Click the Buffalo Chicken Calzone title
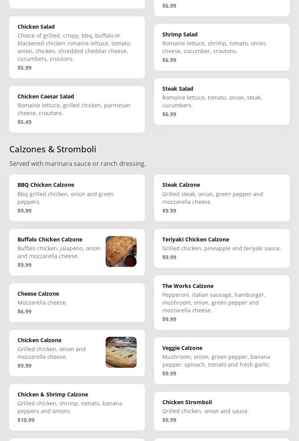Viewport: 299px width, 441px height. tap(50, 239)
